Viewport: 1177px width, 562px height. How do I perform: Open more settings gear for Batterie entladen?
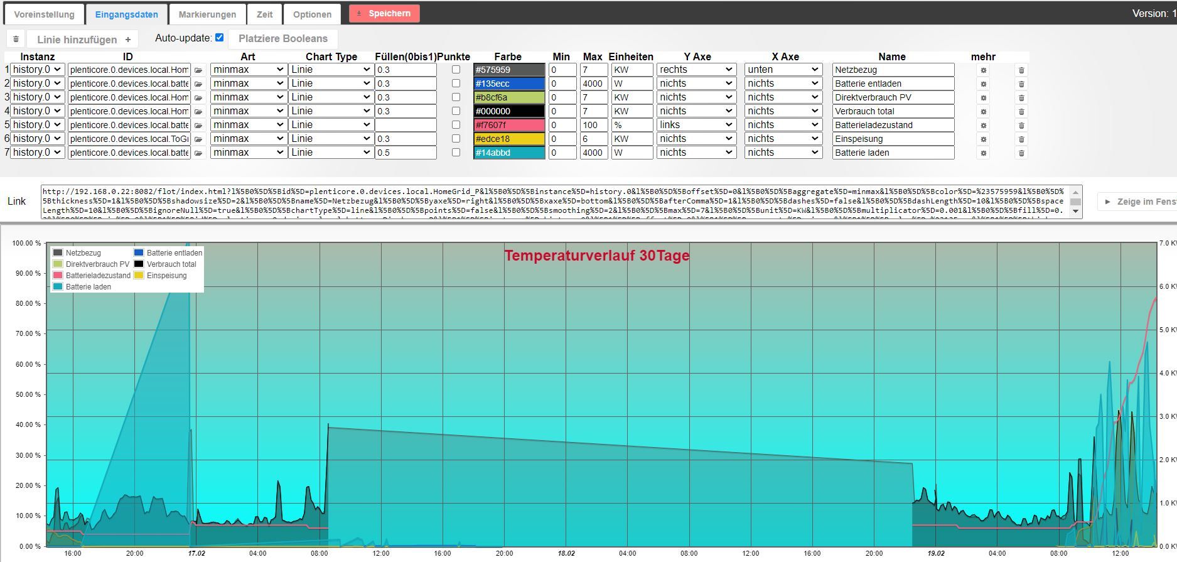coord(983,84)
